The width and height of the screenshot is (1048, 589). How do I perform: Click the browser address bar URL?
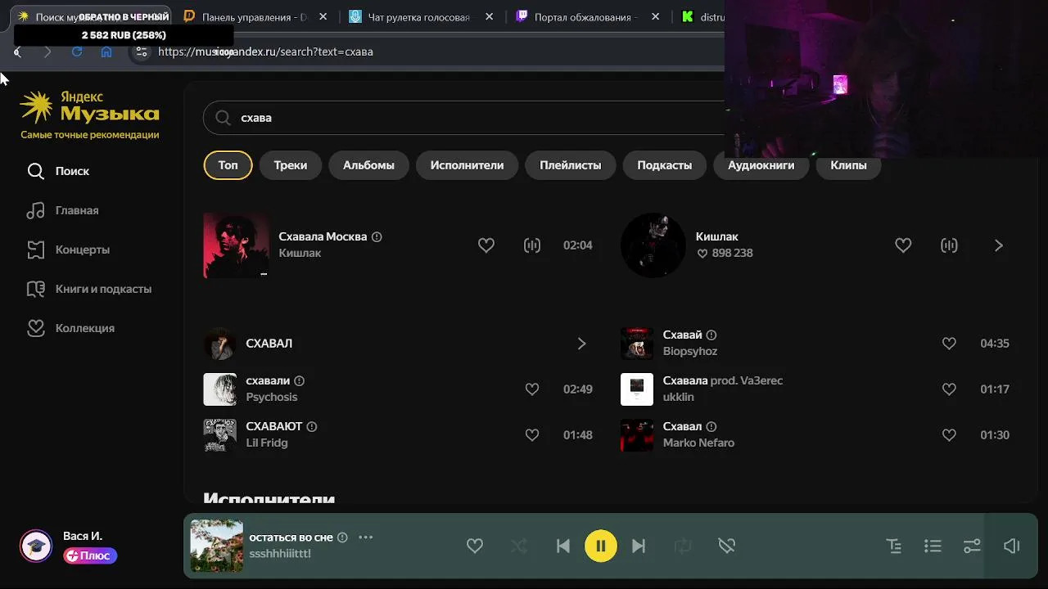click(x=265, y=52)
